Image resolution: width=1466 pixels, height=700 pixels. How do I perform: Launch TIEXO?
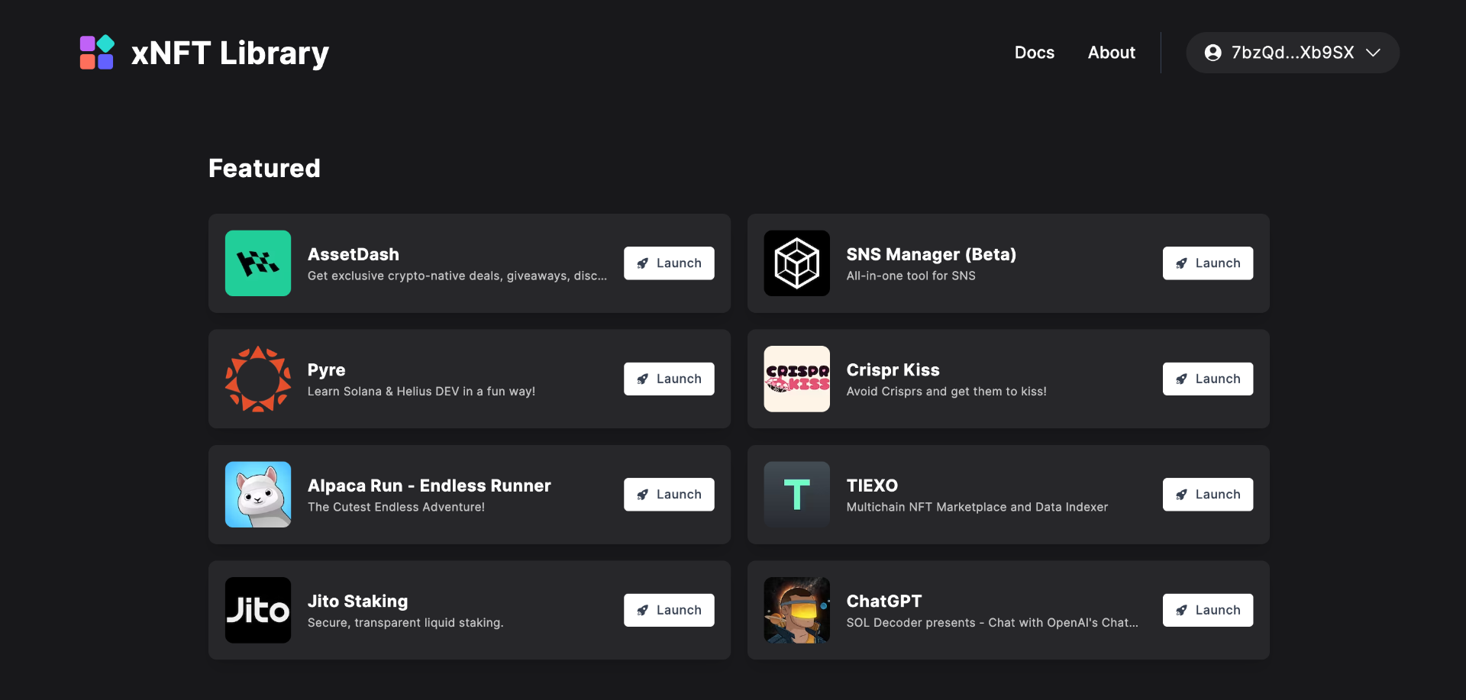coord(1208,495)
